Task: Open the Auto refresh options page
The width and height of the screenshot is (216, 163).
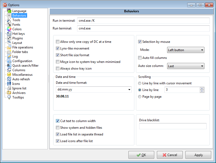Action: (x=21, y=79)
